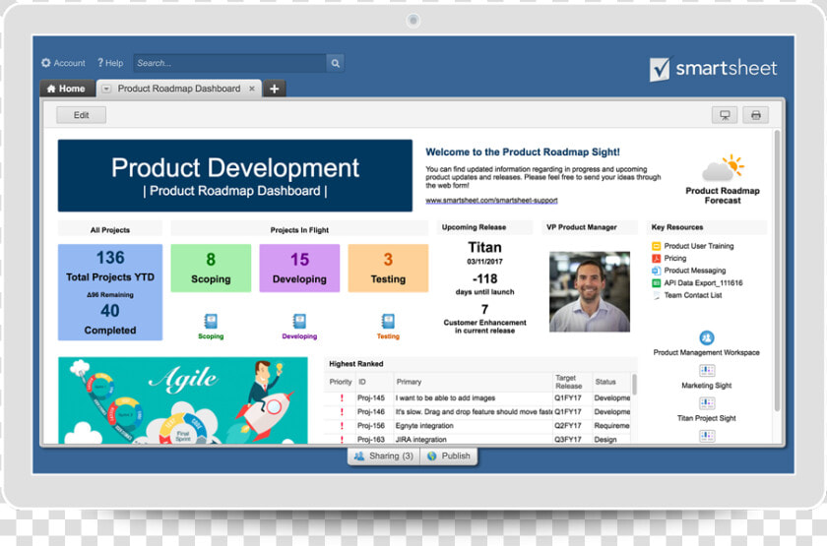The width and height of the screenshot is (827, 546).
Task: Open the Marketing Sight icon
Action: 707,371
